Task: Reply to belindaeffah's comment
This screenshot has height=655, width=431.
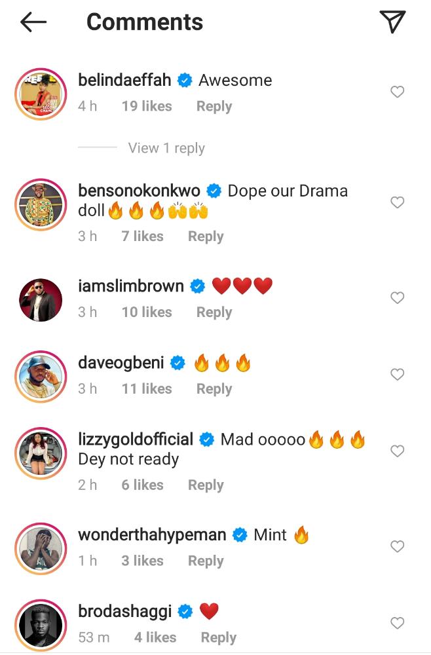Action: pyautogui.click(x=214, y=106)
